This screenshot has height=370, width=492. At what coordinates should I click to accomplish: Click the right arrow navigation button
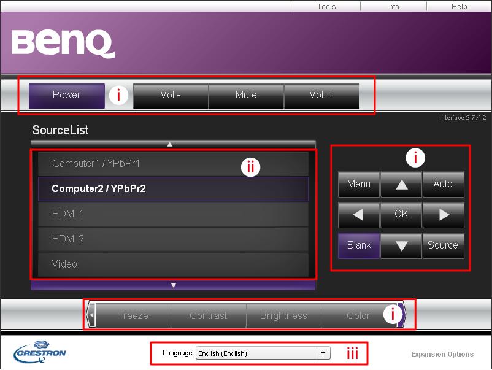click(444, 215)
